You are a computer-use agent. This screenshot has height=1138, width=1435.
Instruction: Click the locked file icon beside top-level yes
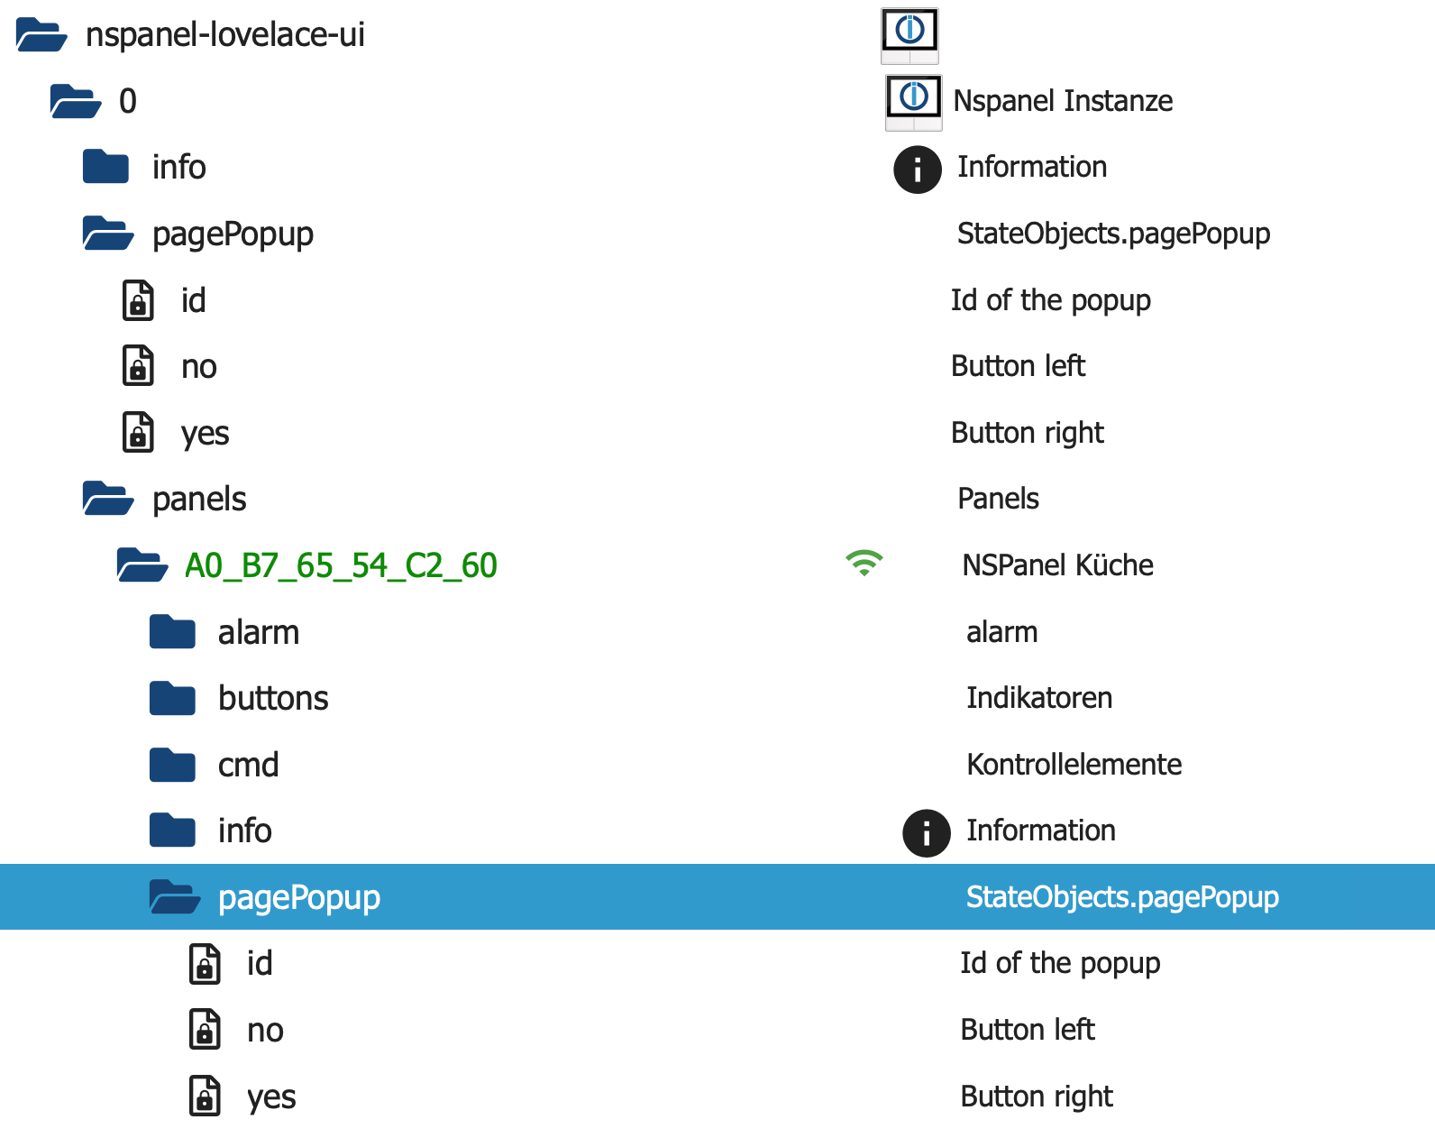click(x=138, y=433)
